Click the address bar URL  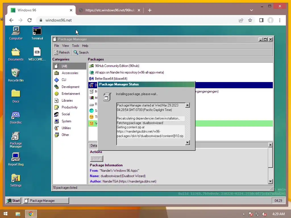pos(59,20)
